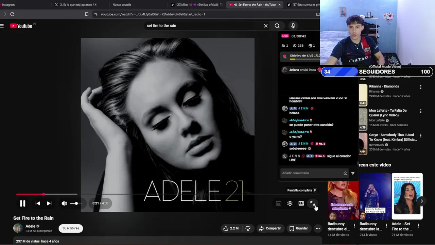Mute the player with the speaker icon

coord(64,203)
